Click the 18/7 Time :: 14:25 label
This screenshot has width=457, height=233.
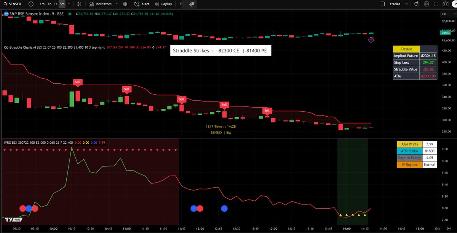221,126
